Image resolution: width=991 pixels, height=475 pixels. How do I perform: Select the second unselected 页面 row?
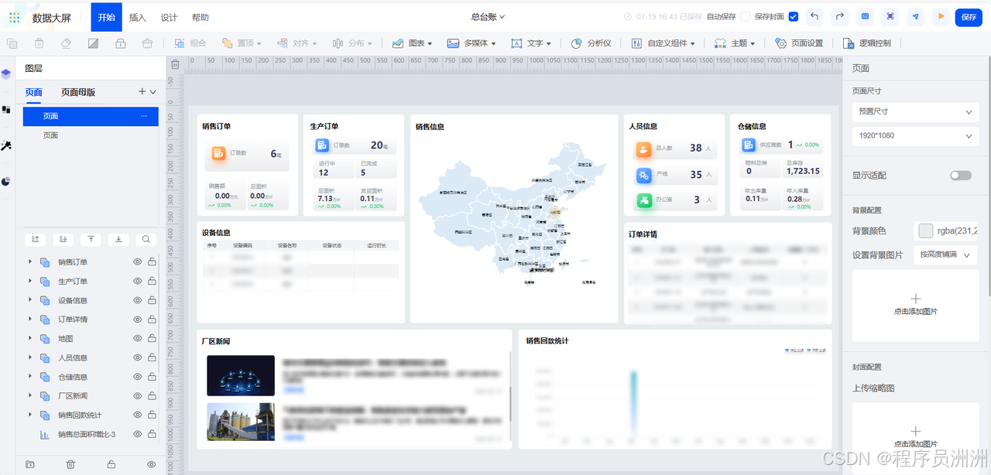[x=91, y=135]
